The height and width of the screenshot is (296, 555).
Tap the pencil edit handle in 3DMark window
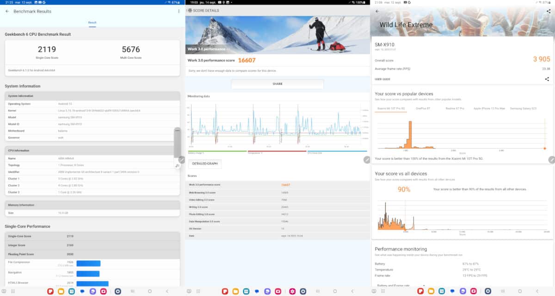click(x=552, y=160)
